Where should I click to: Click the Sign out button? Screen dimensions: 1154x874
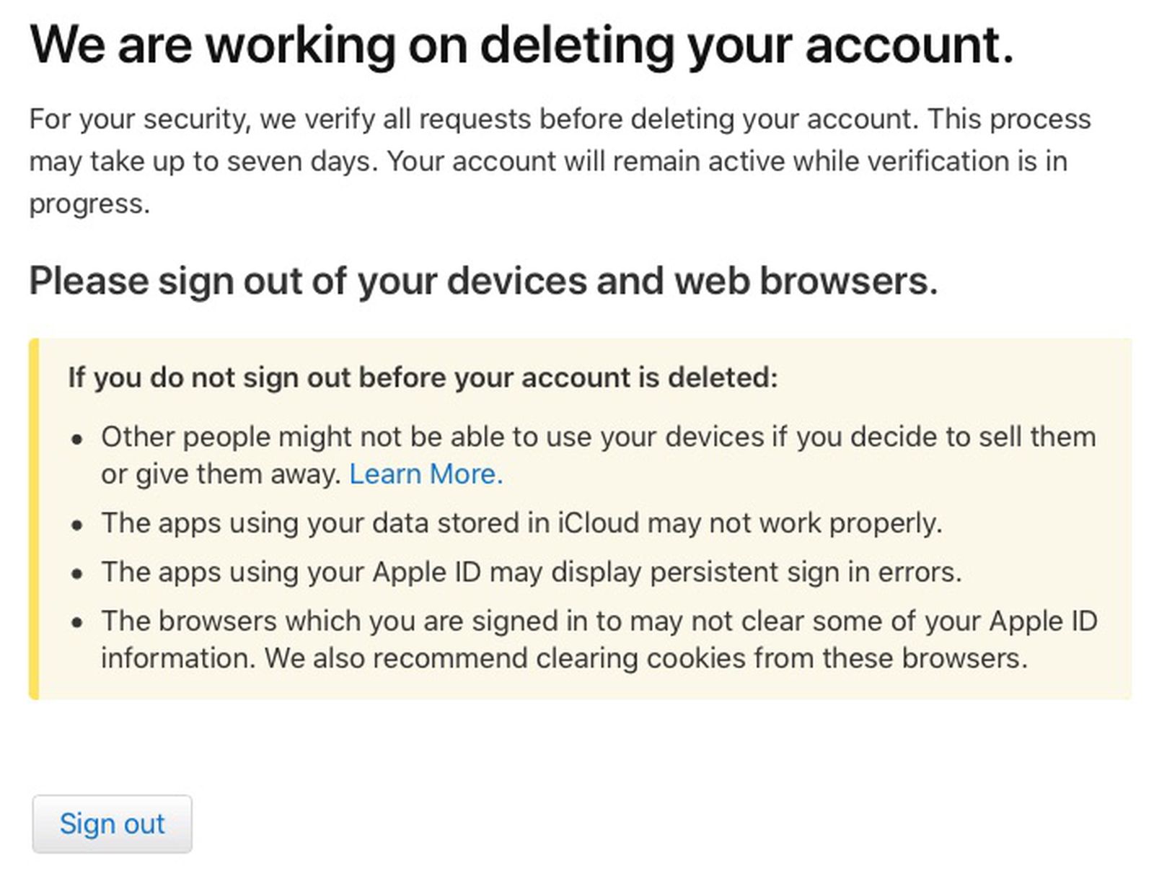coord(112,823)
